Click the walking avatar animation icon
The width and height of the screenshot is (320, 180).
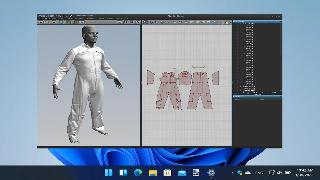point(48,22)
